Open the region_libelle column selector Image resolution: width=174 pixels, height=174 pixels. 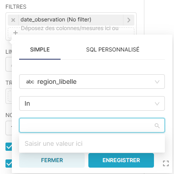coord(92,82)
